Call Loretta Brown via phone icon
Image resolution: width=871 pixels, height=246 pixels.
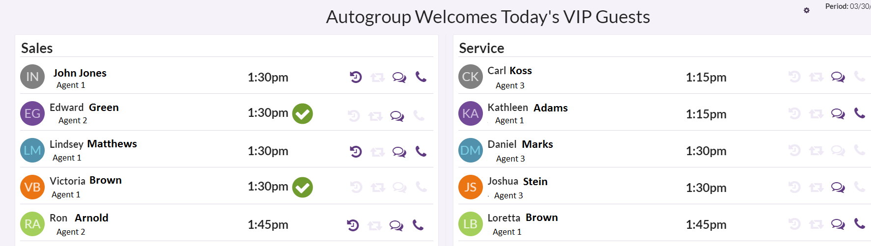pos(859,224)
